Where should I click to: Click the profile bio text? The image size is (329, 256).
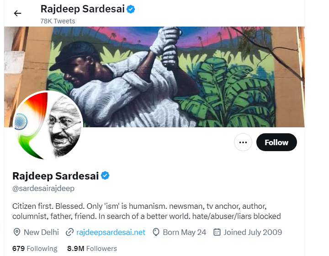click(x=146, y=211)
